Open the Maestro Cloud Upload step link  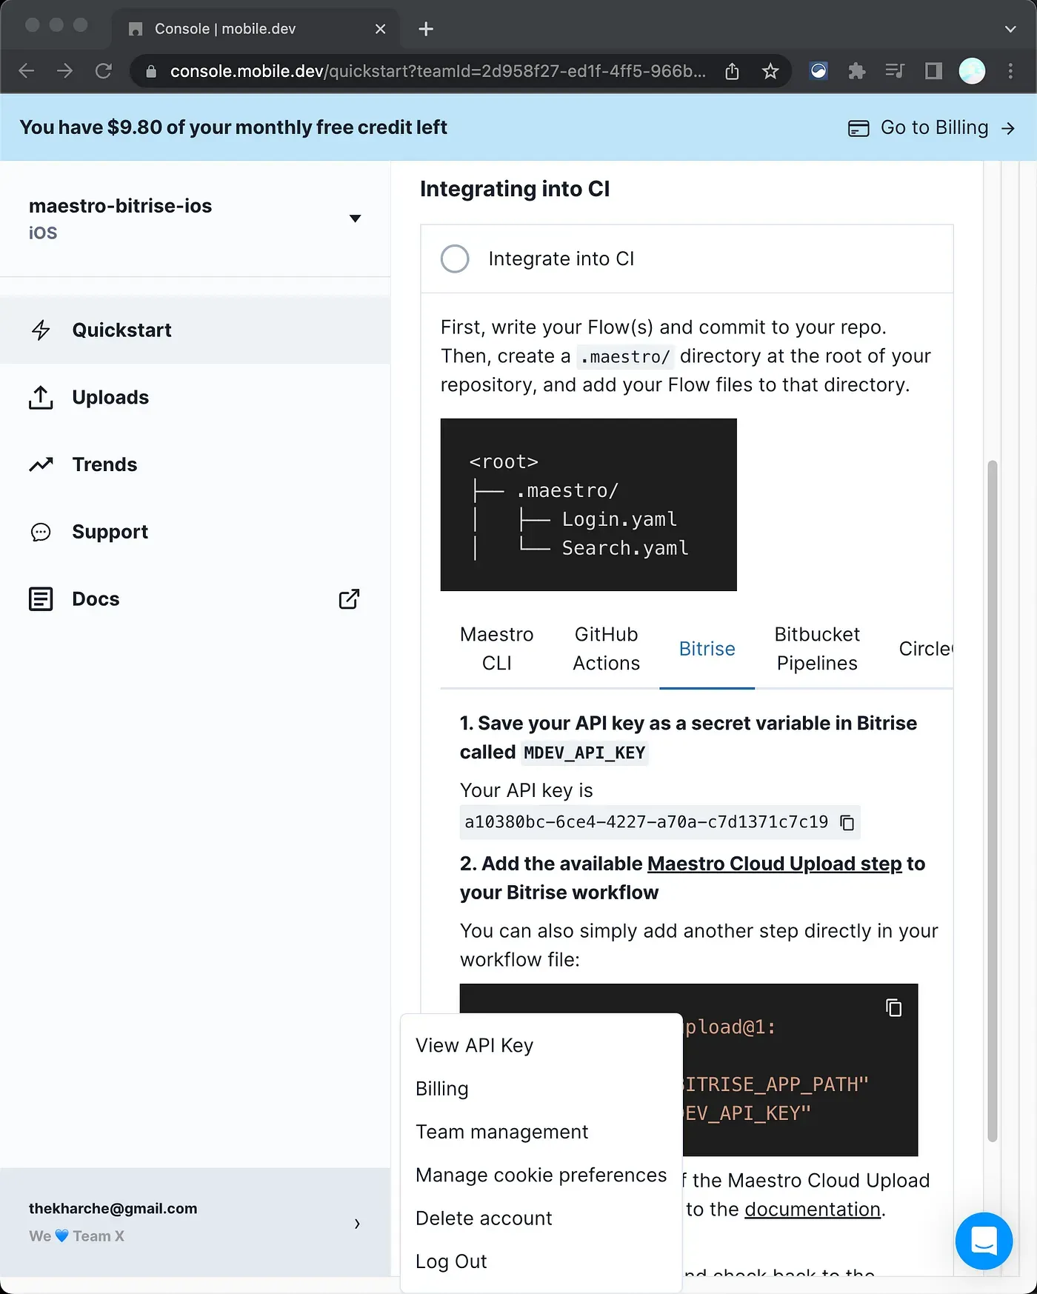[x=774, y=864]
